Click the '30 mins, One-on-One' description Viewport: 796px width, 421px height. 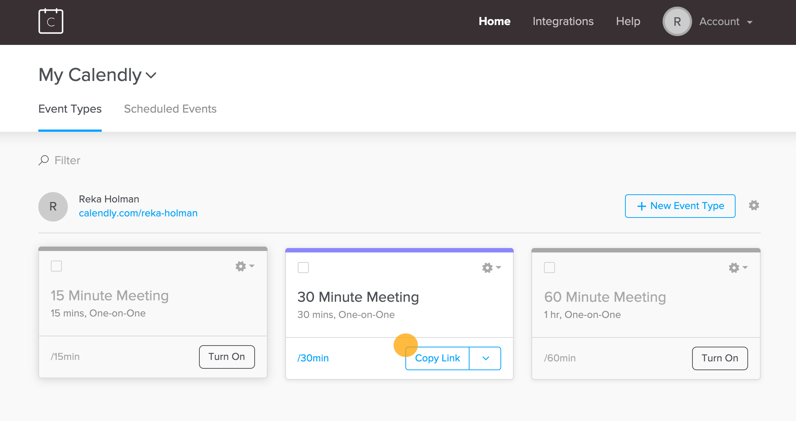point(346,315)
